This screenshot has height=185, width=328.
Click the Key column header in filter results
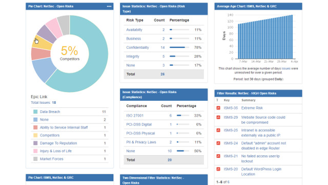click(x=227, y=100)
